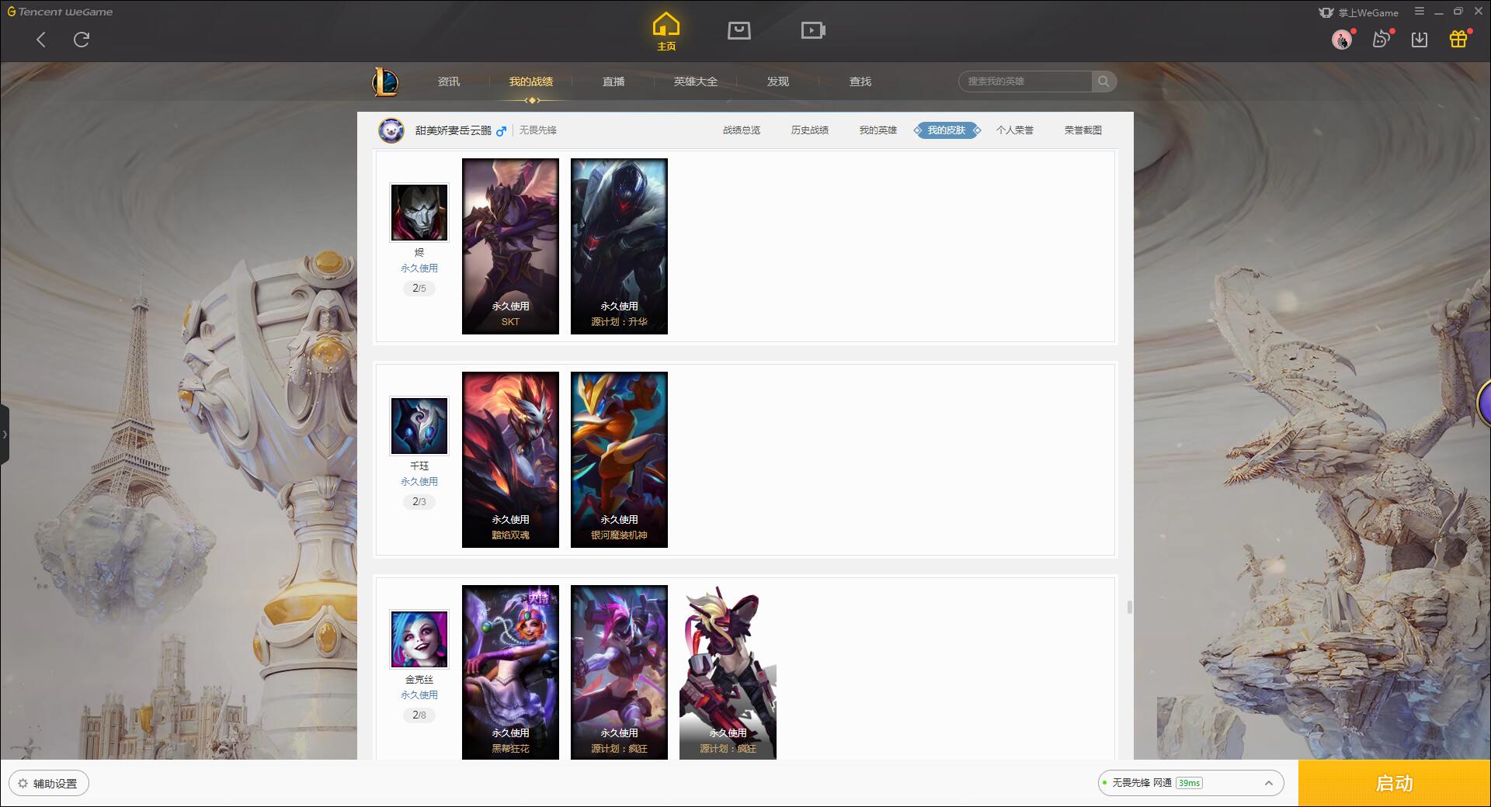The width and height of the screenshot is (1491, 807).
Task: Click the skin list scrollbar thumb
Action: pyautogui.click(x=1129, y=607)
